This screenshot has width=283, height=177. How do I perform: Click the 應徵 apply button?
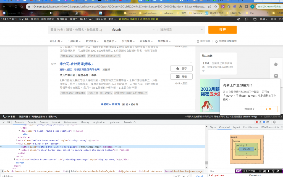coord(181,77)
